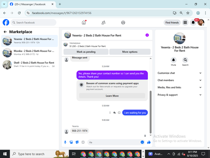Click Windows taskbar search box
210x158 pixels.
(39, 154)
